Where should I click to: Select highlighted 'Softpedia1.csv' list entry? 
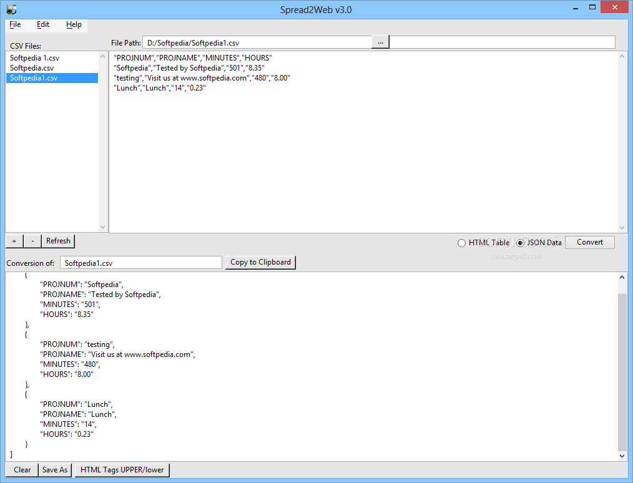pos(52,78)
